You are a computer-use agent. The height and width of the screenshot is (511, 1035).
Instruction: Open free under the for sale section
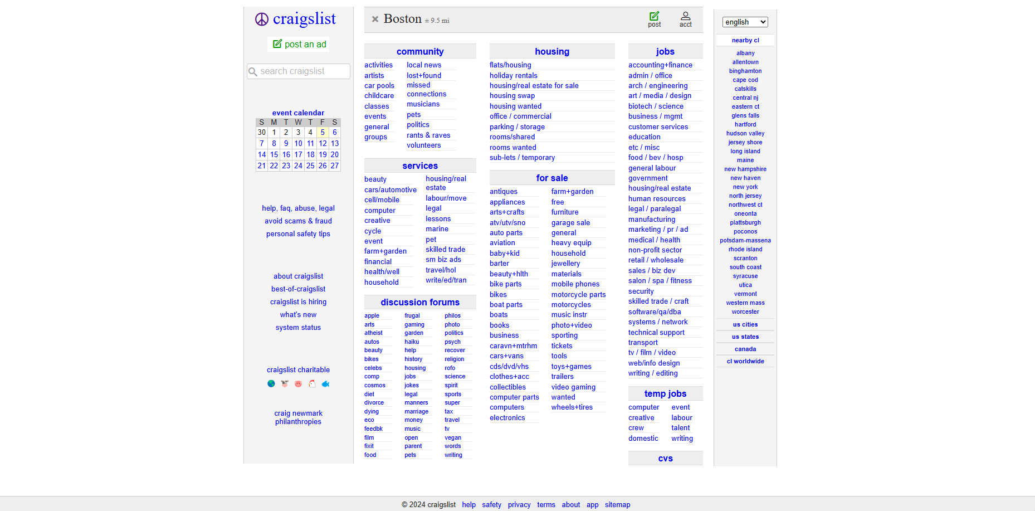556,202
